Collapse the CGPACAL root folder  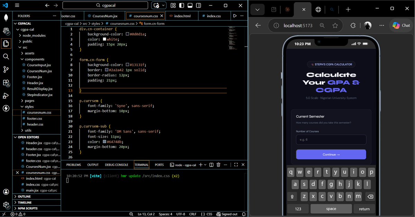tap(37, 23)
